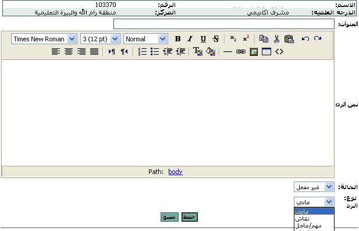Choose مهم/عاجل in the dropdown list
359x231 pixels.
314,226
